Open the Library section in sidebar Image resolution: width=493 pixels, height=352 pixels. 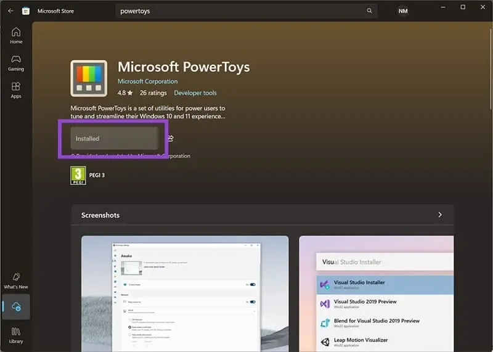tap(16, 335)
